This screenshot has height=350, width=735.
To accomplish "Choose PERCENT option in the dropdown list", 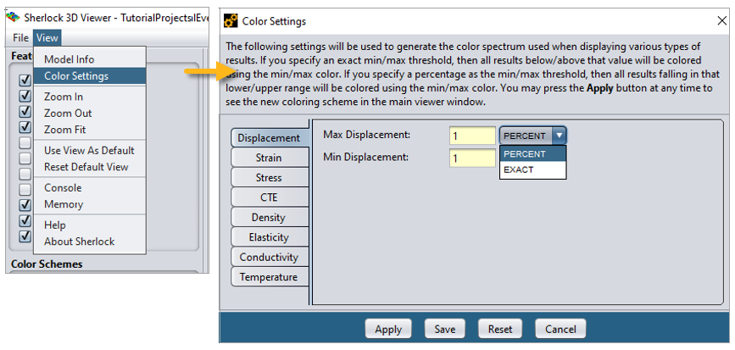I will [524, 154].
